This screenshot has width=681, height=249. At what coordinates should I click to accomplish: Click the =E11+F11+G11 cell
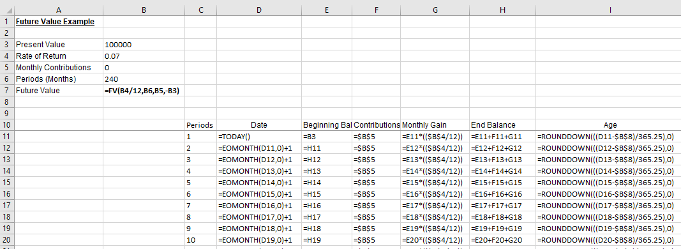coord(502,137)
